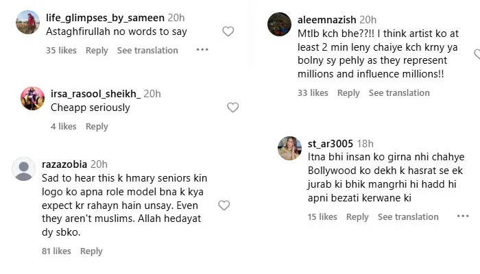This screenshot has height=274, width=480.
Task: See translation of aleemnazish's comment
Action: [x=399, y=93]
